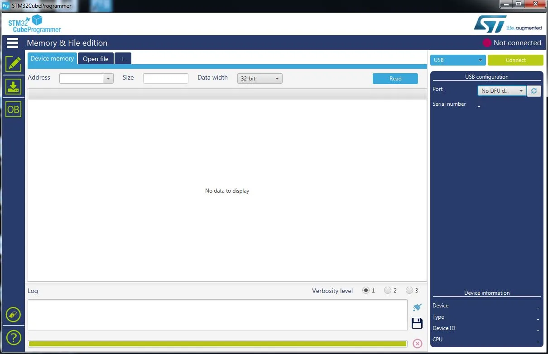Set verbosity level to 2
The image size is (548, 354).
388,290
